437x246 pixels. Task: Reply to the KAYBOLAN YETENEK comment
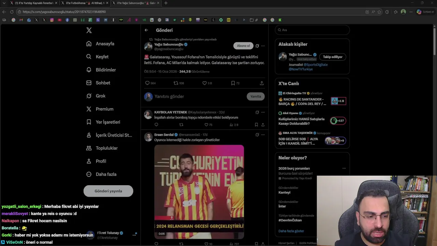click(156, 125)
